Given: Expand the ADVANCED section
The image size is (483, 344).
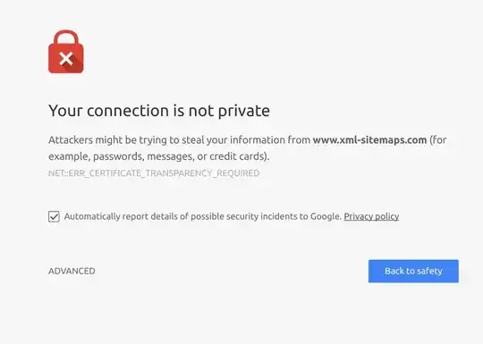Looking at the screenshot, I should (72, 271).
